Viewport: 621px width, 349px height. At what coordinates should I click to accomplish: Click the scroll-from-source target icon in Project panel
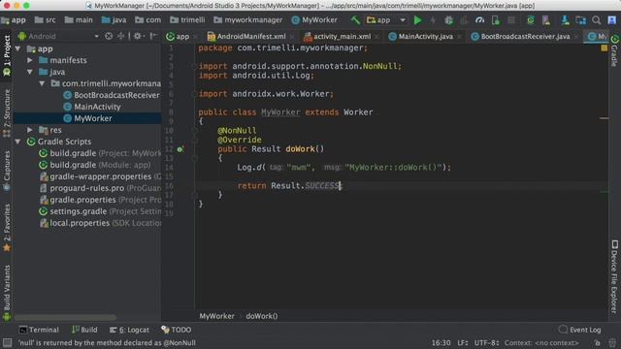[109, 36]
